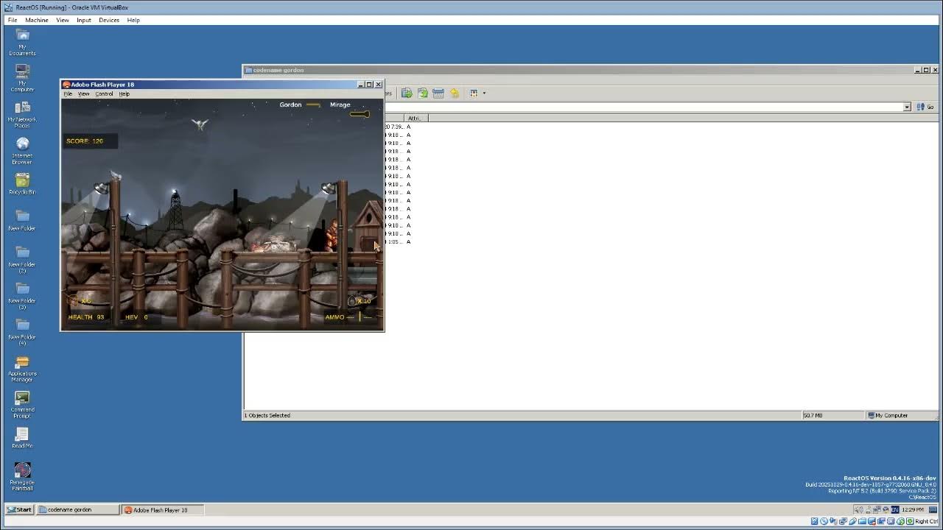Click the Undo icon in the toolbar
The image size is (943, 530).
pos(455,93)
